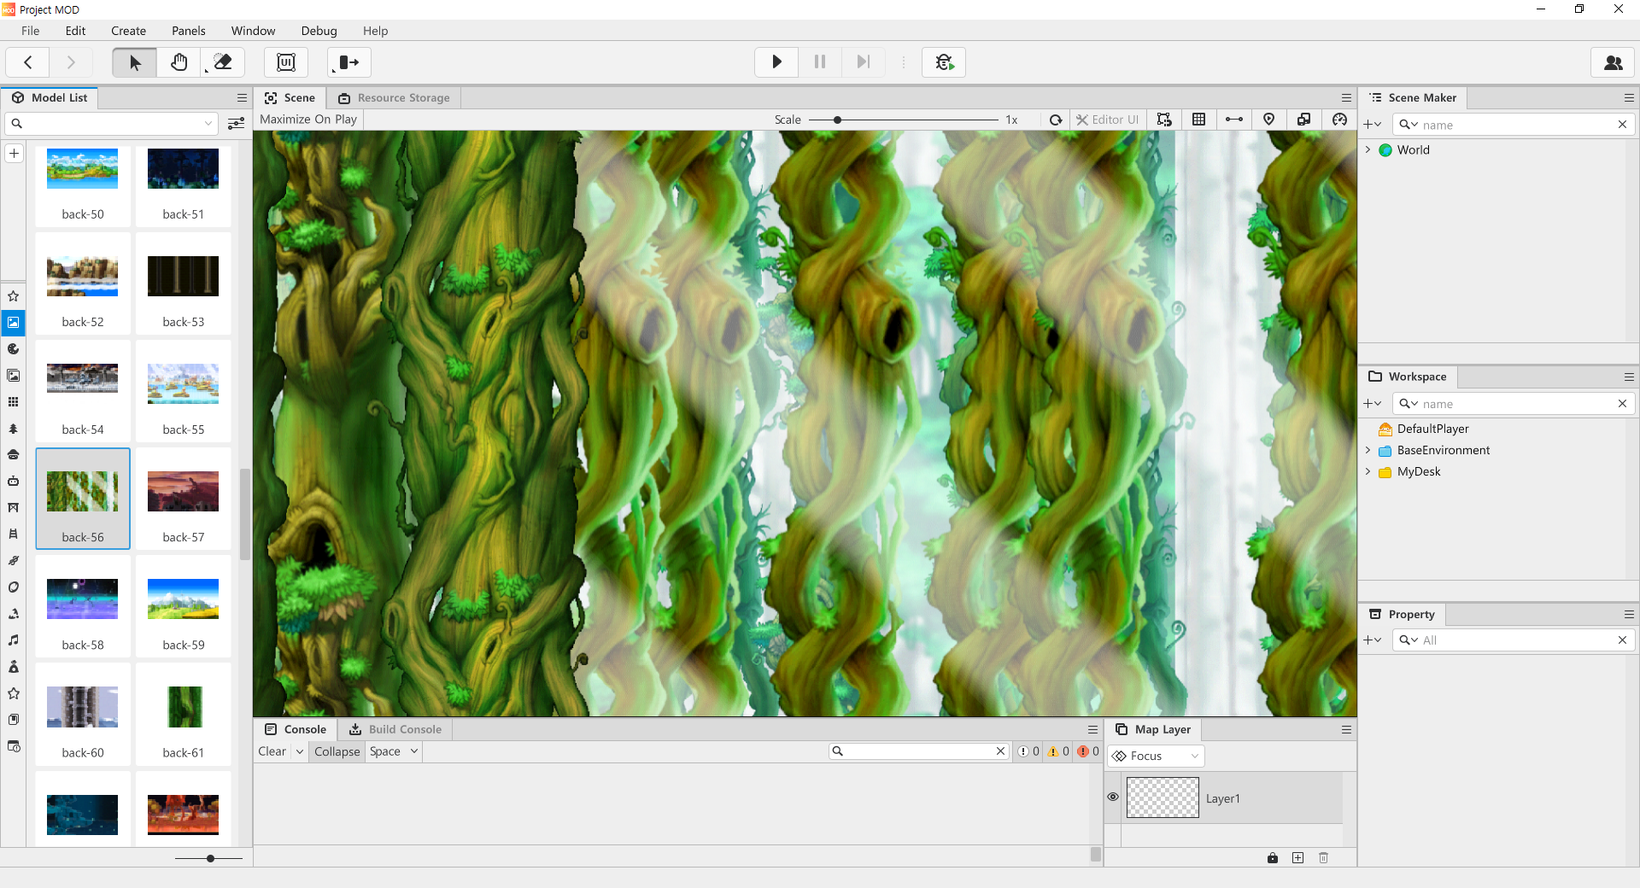The width and height of the screenshot is (1640, 888).
Task: Toggle info message filter in console
Action: [x=1028, y=751]
